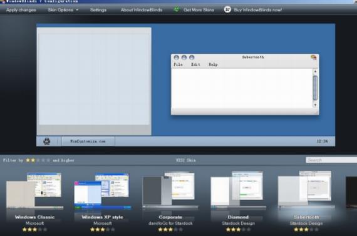The image size is (357, 236).
Task: Click the Buy WindowBlinds smiley cart icon
Action: tap(227, 9)
